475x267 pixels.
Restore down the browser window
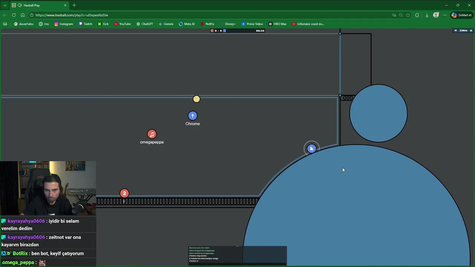tap(458, 5)
